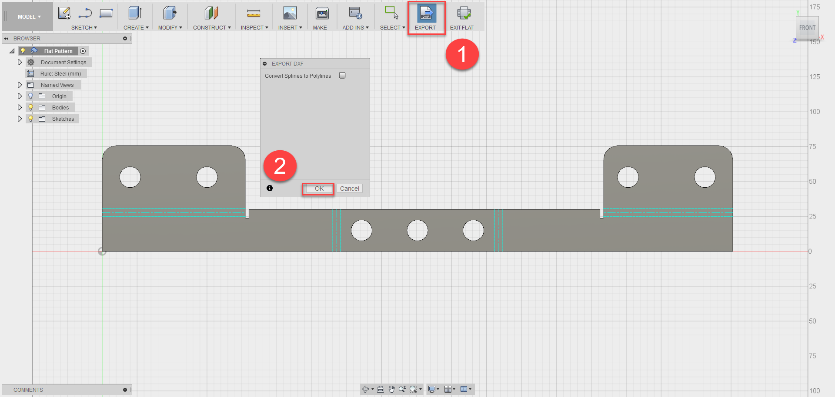Enable Convert Splines to Polylines
This screenshot has width=835, height=397.
point(342,75)
